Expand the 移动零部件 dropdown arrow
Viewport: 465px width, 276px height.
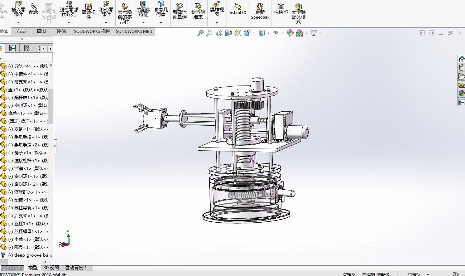[x=106, y=23]
